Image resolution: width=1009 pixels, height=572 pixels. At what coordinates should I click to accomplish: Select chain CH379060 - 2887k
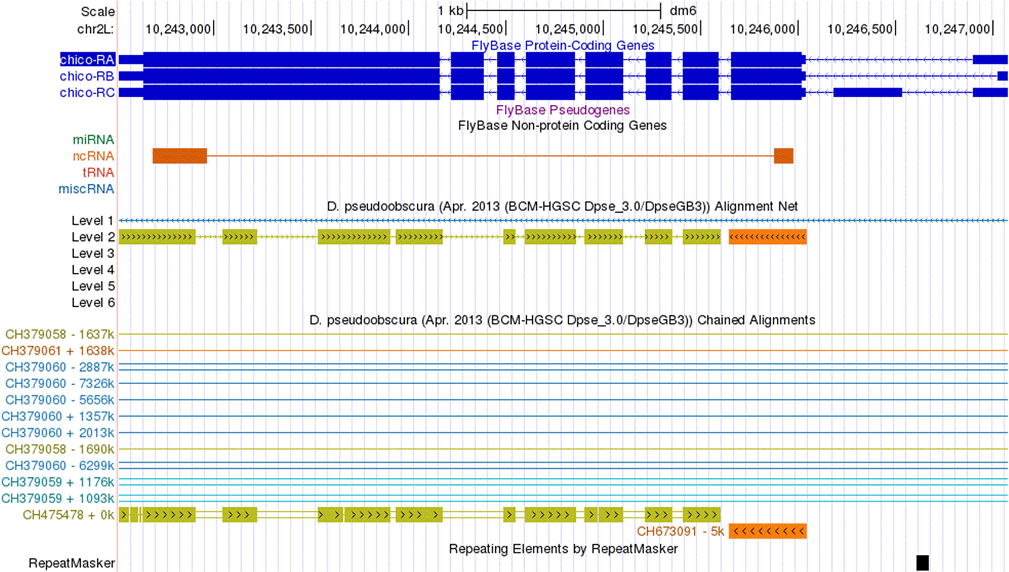[60, 367]
